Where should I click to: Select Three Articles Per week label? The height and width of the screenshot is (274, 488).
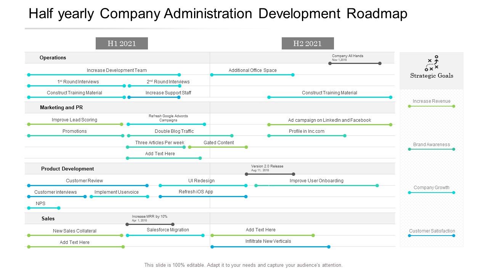coord(160,143)
